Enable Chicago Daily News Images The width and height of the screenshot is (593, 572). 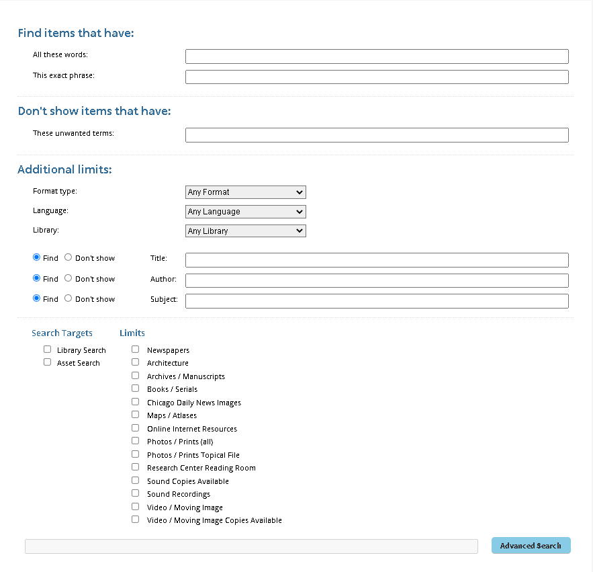pos(135,401)
